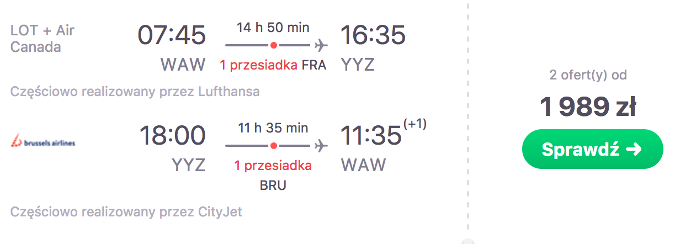Click the 11:35 return arrival time
This screenshot has width=691, height=244.
tap(371, 135)
